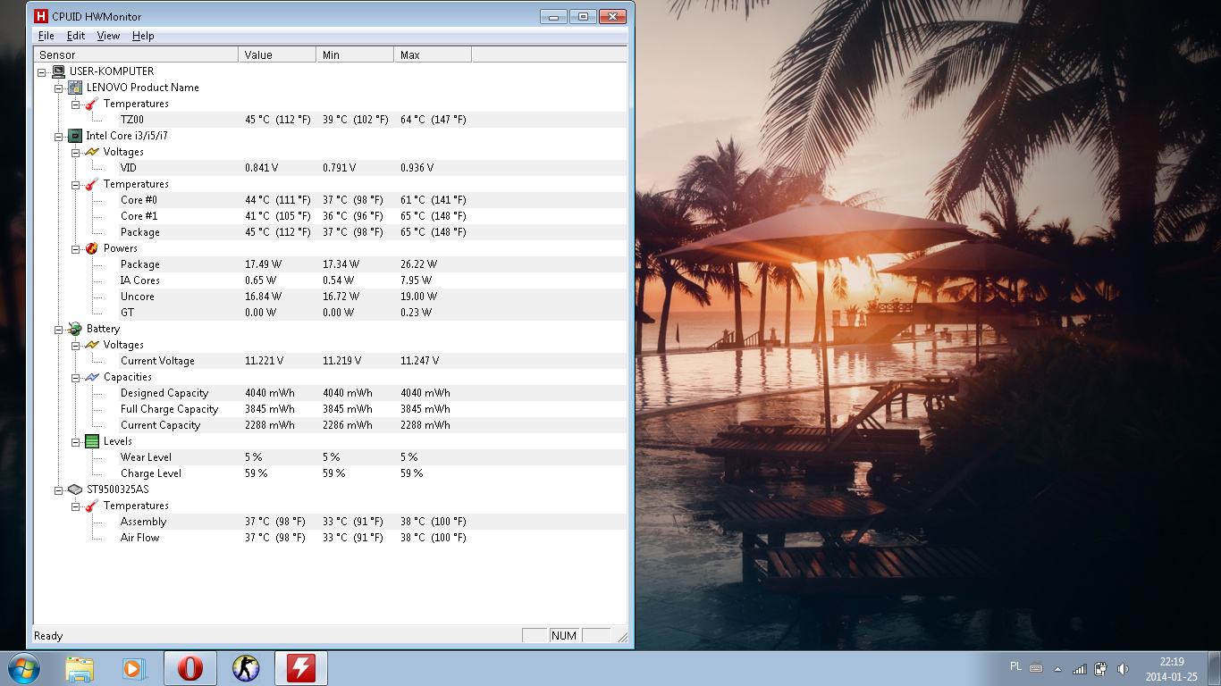Show hidden tray icons arrow
Screen dimensions: 1221x686
point(1058,668)
